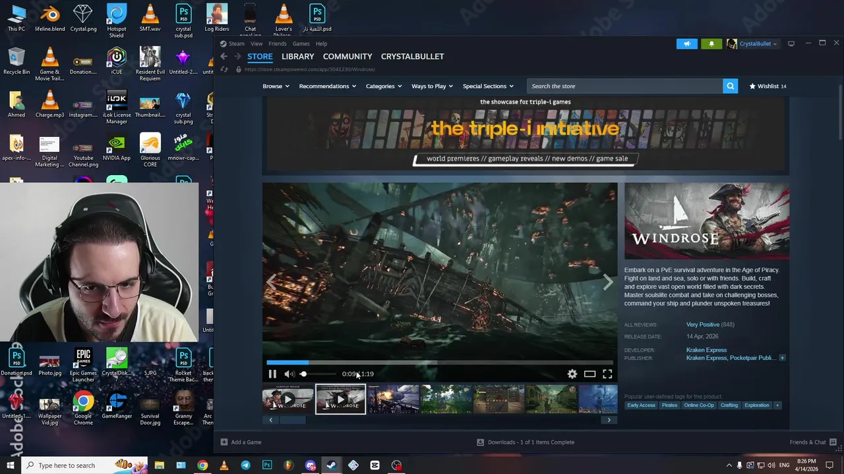The image size is (844, 474).
Task: Click the Google Chrome taskbar icon
Action: [202, 465]
